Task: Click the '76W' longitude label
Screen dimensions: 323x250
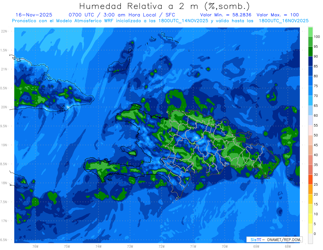Action: pyautogui.click(x=35, y=246)
